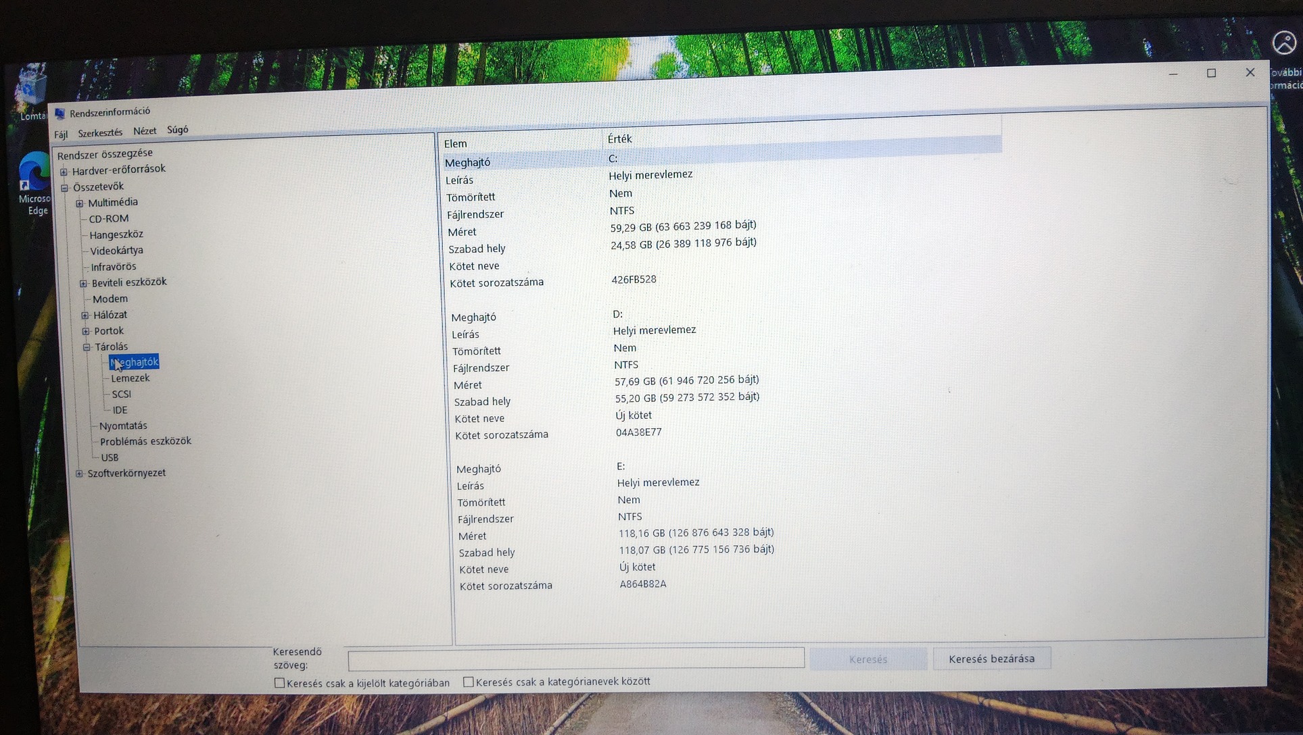Enable search only among category names
The width and height of the screenshot is (1303, 735).
469,682
